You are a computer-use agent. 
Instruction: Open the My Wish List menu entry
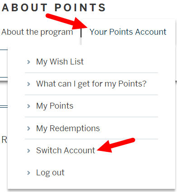(x=60, y=62)
